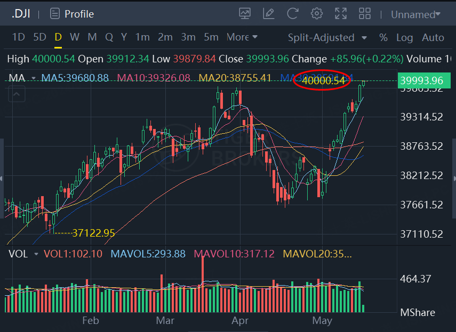Click the VOL1:102.10 label

[73, 254]
